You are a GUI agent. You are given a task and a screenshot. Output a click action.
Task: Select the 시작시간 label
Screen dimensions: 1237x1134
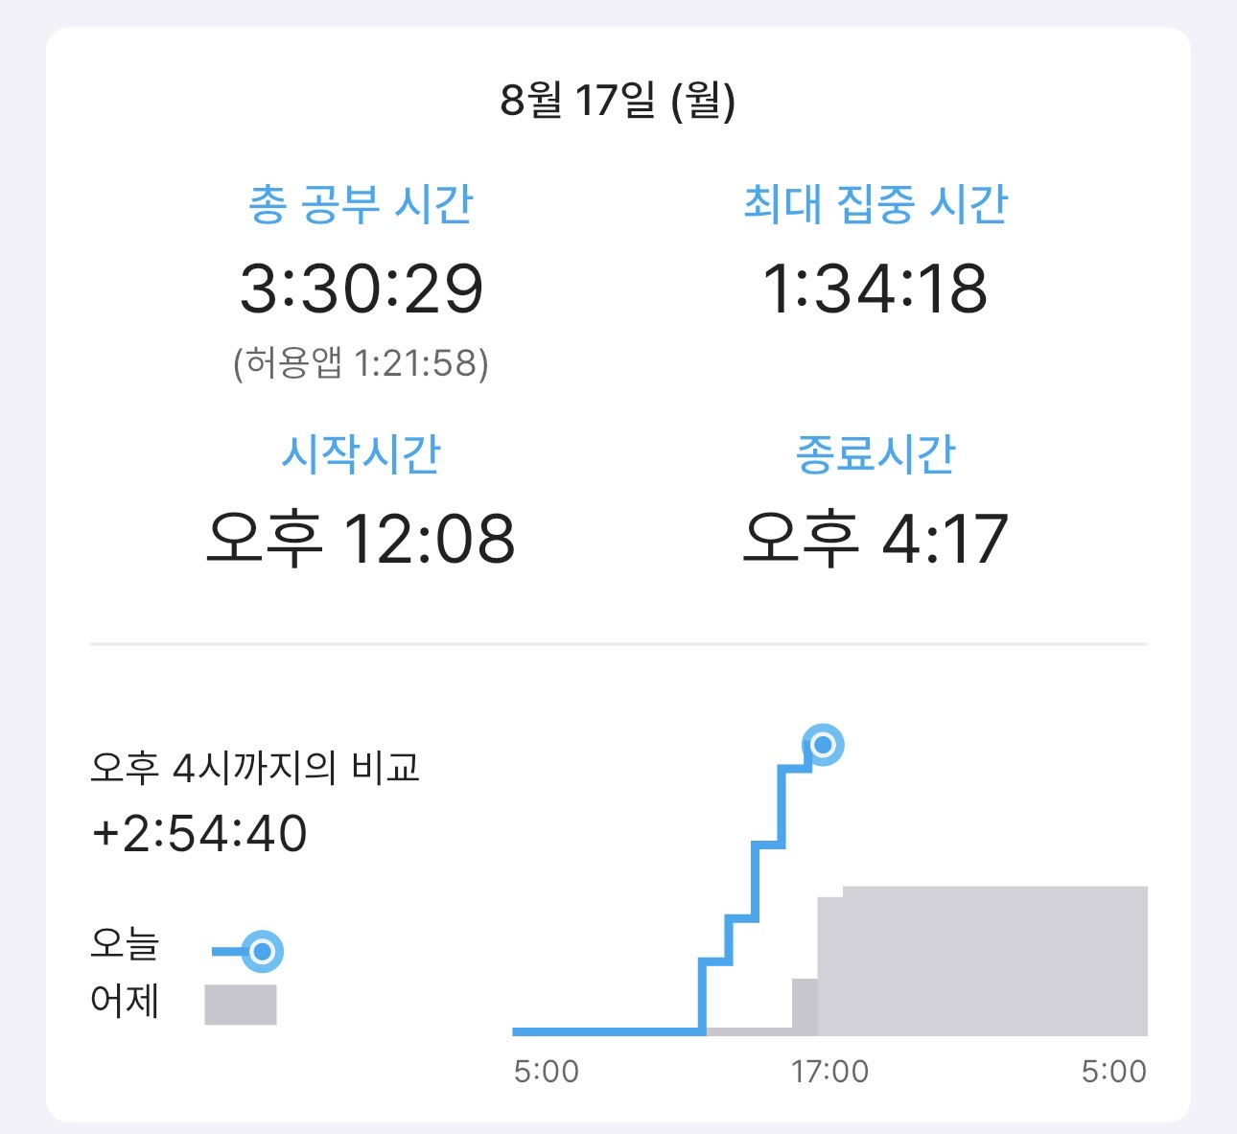coord(361,453)
